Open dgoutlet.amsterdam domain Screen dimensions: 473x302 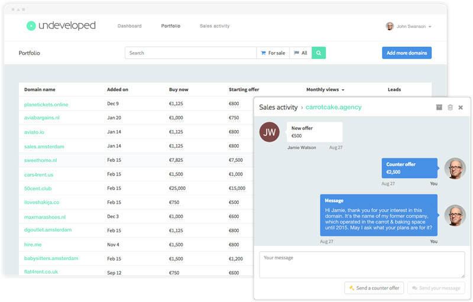pyautogui.click(x=48, y=230)
